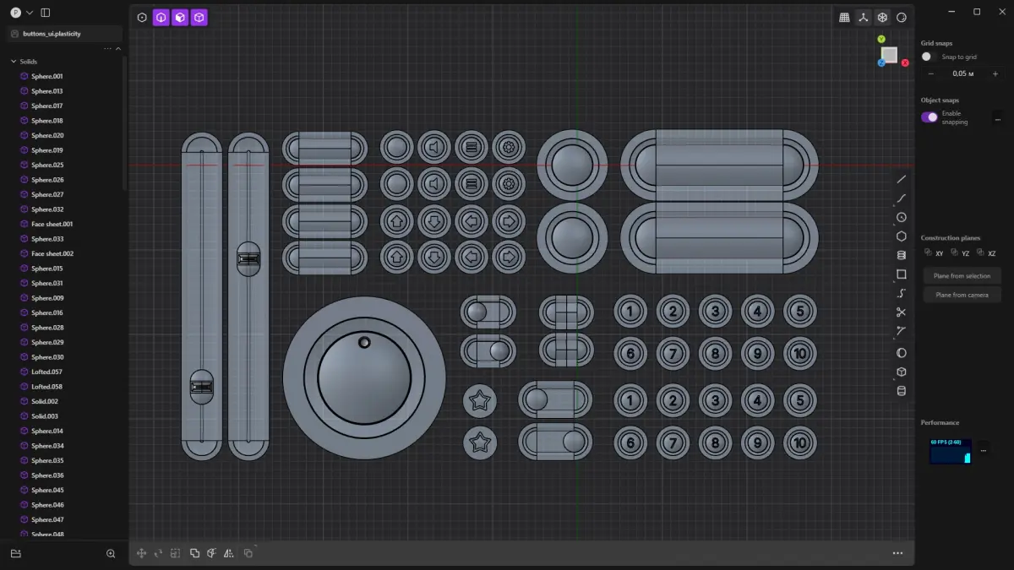Collapse the outliner with the up chevron
The image size is (1014, 570).
[x=118, y=49]
